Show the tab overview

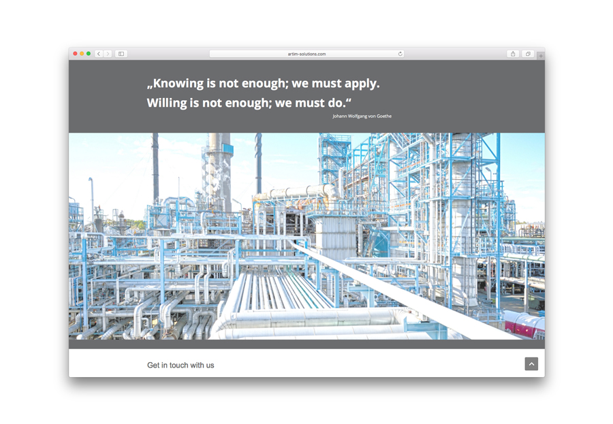(x=528, y=54)
